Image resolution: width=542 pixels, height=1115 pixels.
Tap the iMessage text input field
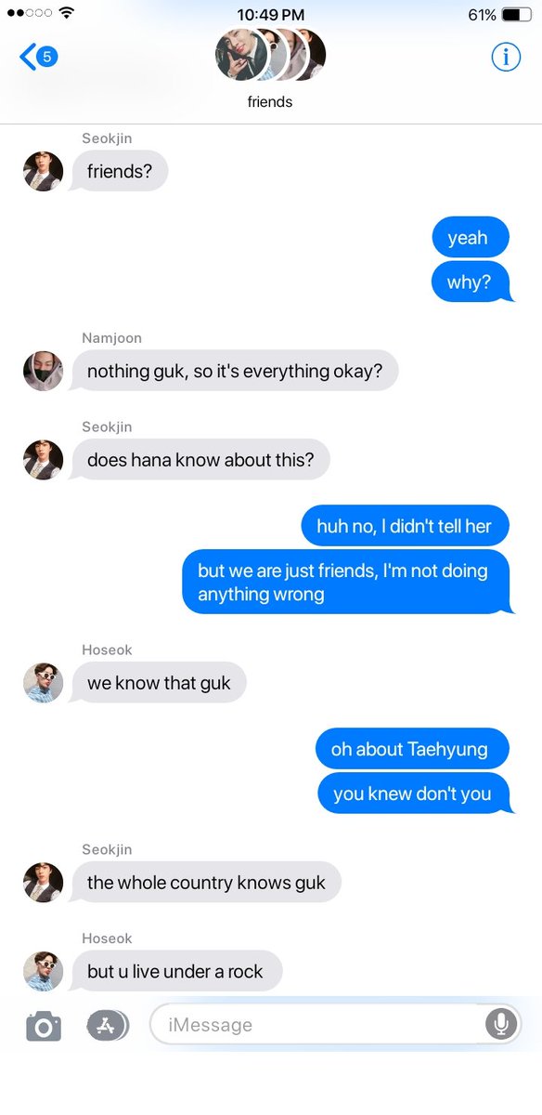point(316,1025)
